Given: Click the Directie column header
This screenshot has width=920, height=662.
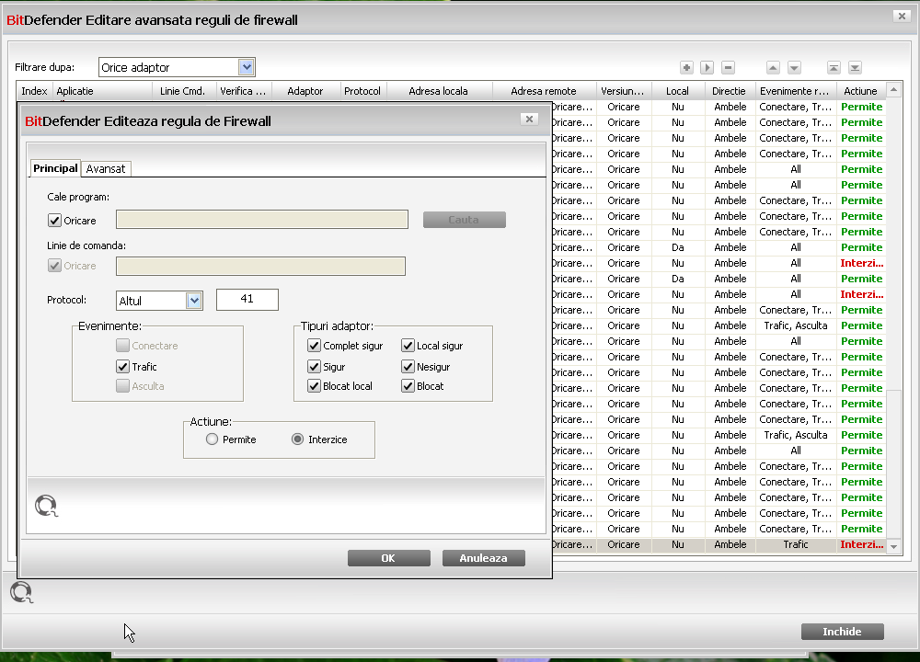Looking at the screenshot, I should [x=729, y=91].
